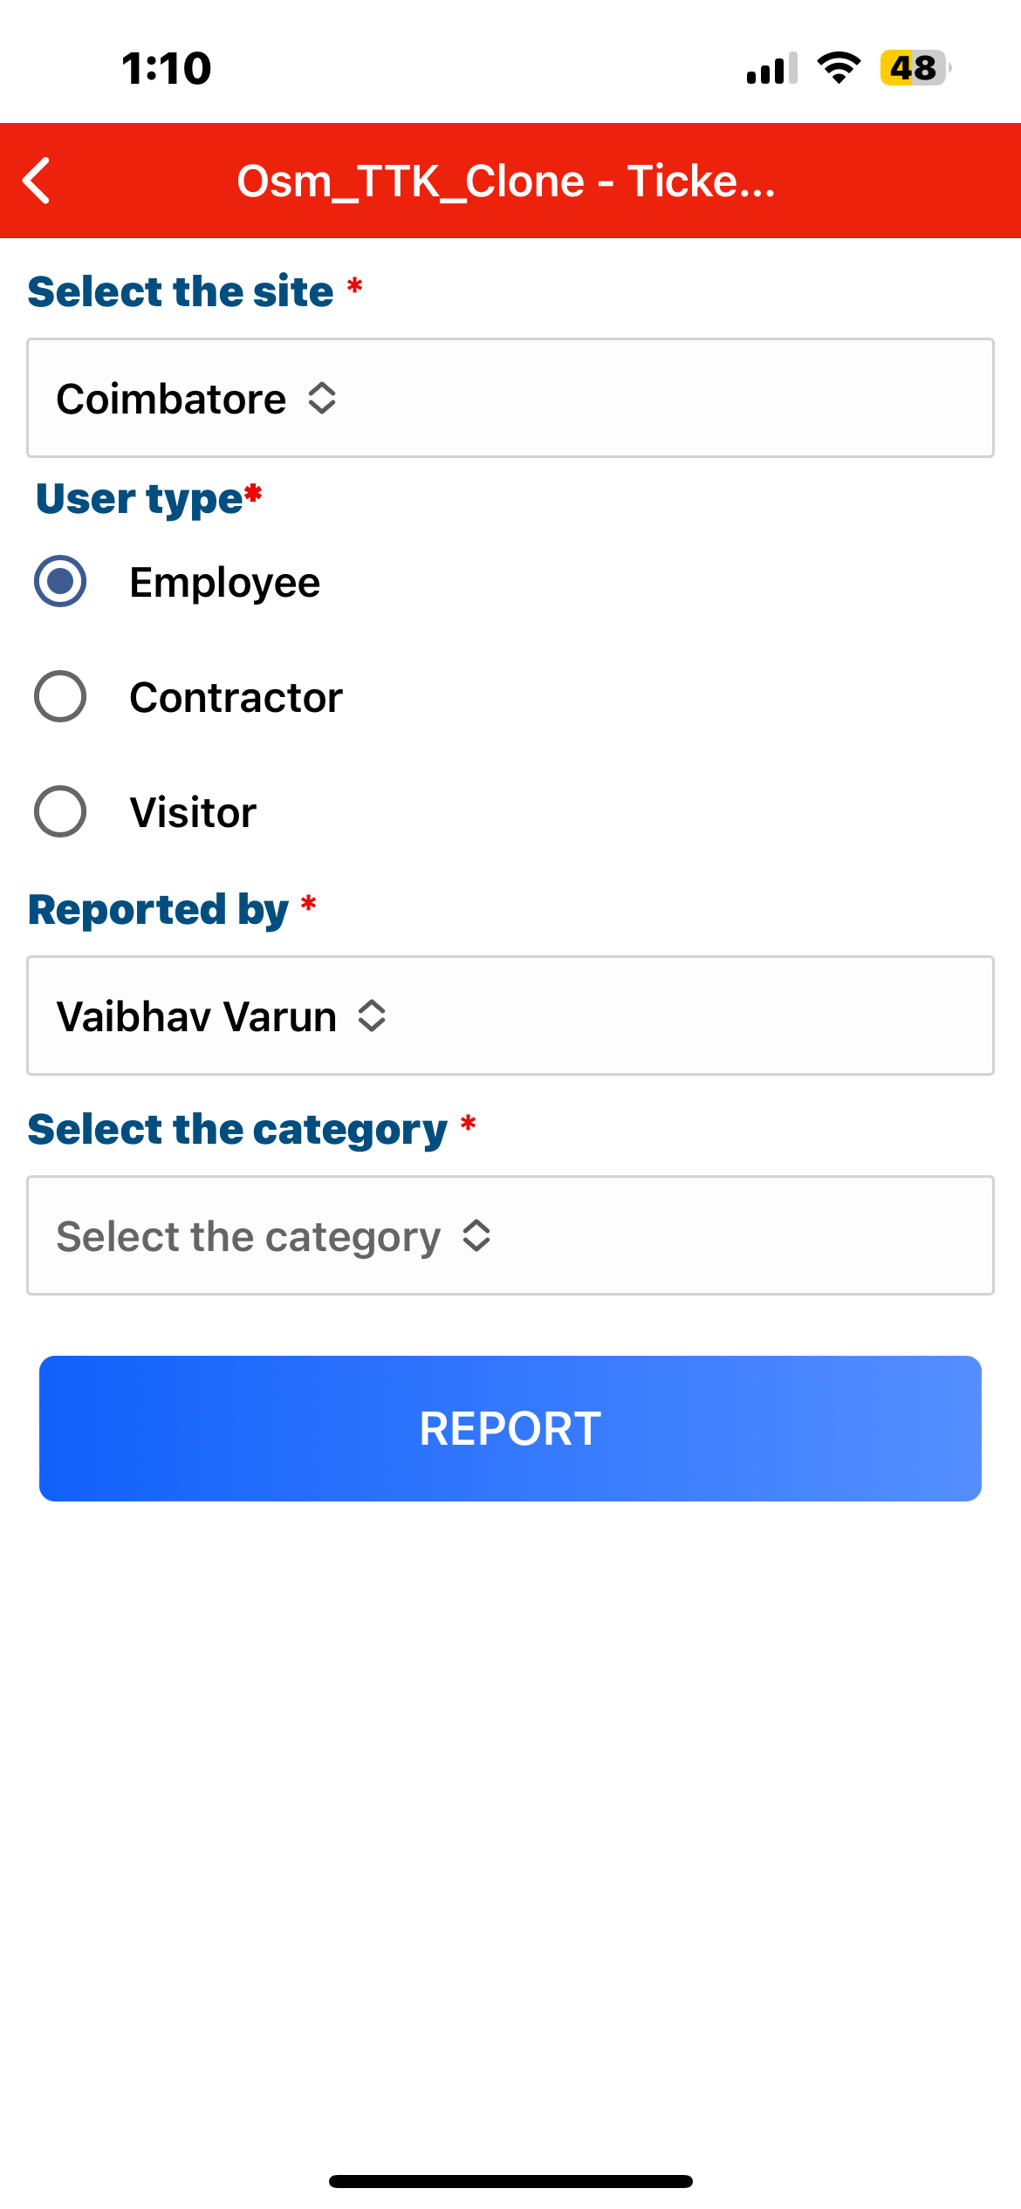Select the Employee radio button
Screen dimensions: 1021x2209
[x=60, y=581]
